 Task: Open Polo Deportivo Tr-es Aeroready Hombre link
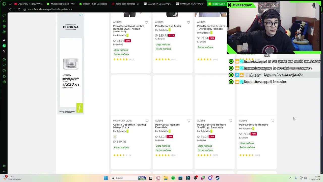[x=212, y=27]
